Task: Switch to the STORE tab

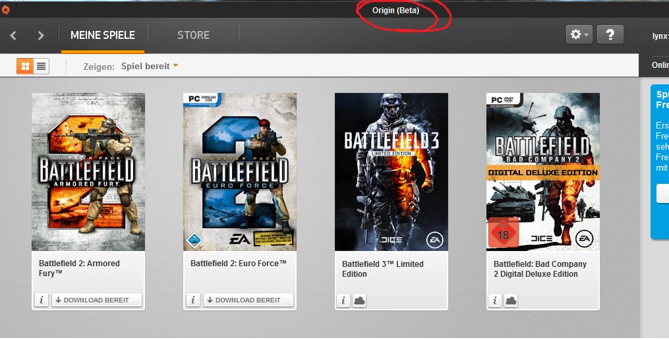Action: (193, 35)
